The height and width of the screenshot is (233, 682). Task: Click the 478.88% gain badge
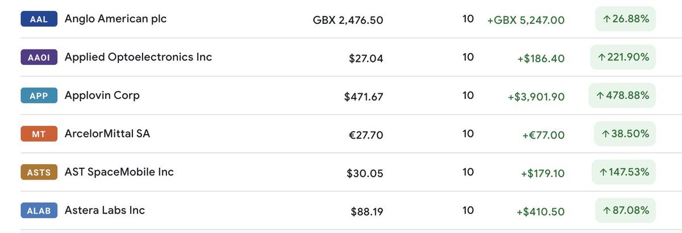tap(622, 95)
